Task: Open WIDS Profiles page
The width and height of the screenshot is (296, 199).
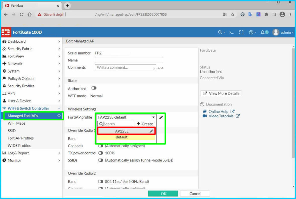Action: click(19, 146)
